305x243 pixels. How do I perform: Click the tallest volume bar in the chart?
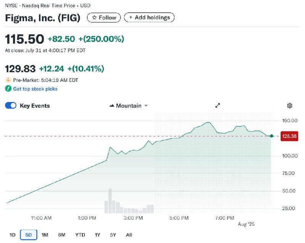coord(110,201)
